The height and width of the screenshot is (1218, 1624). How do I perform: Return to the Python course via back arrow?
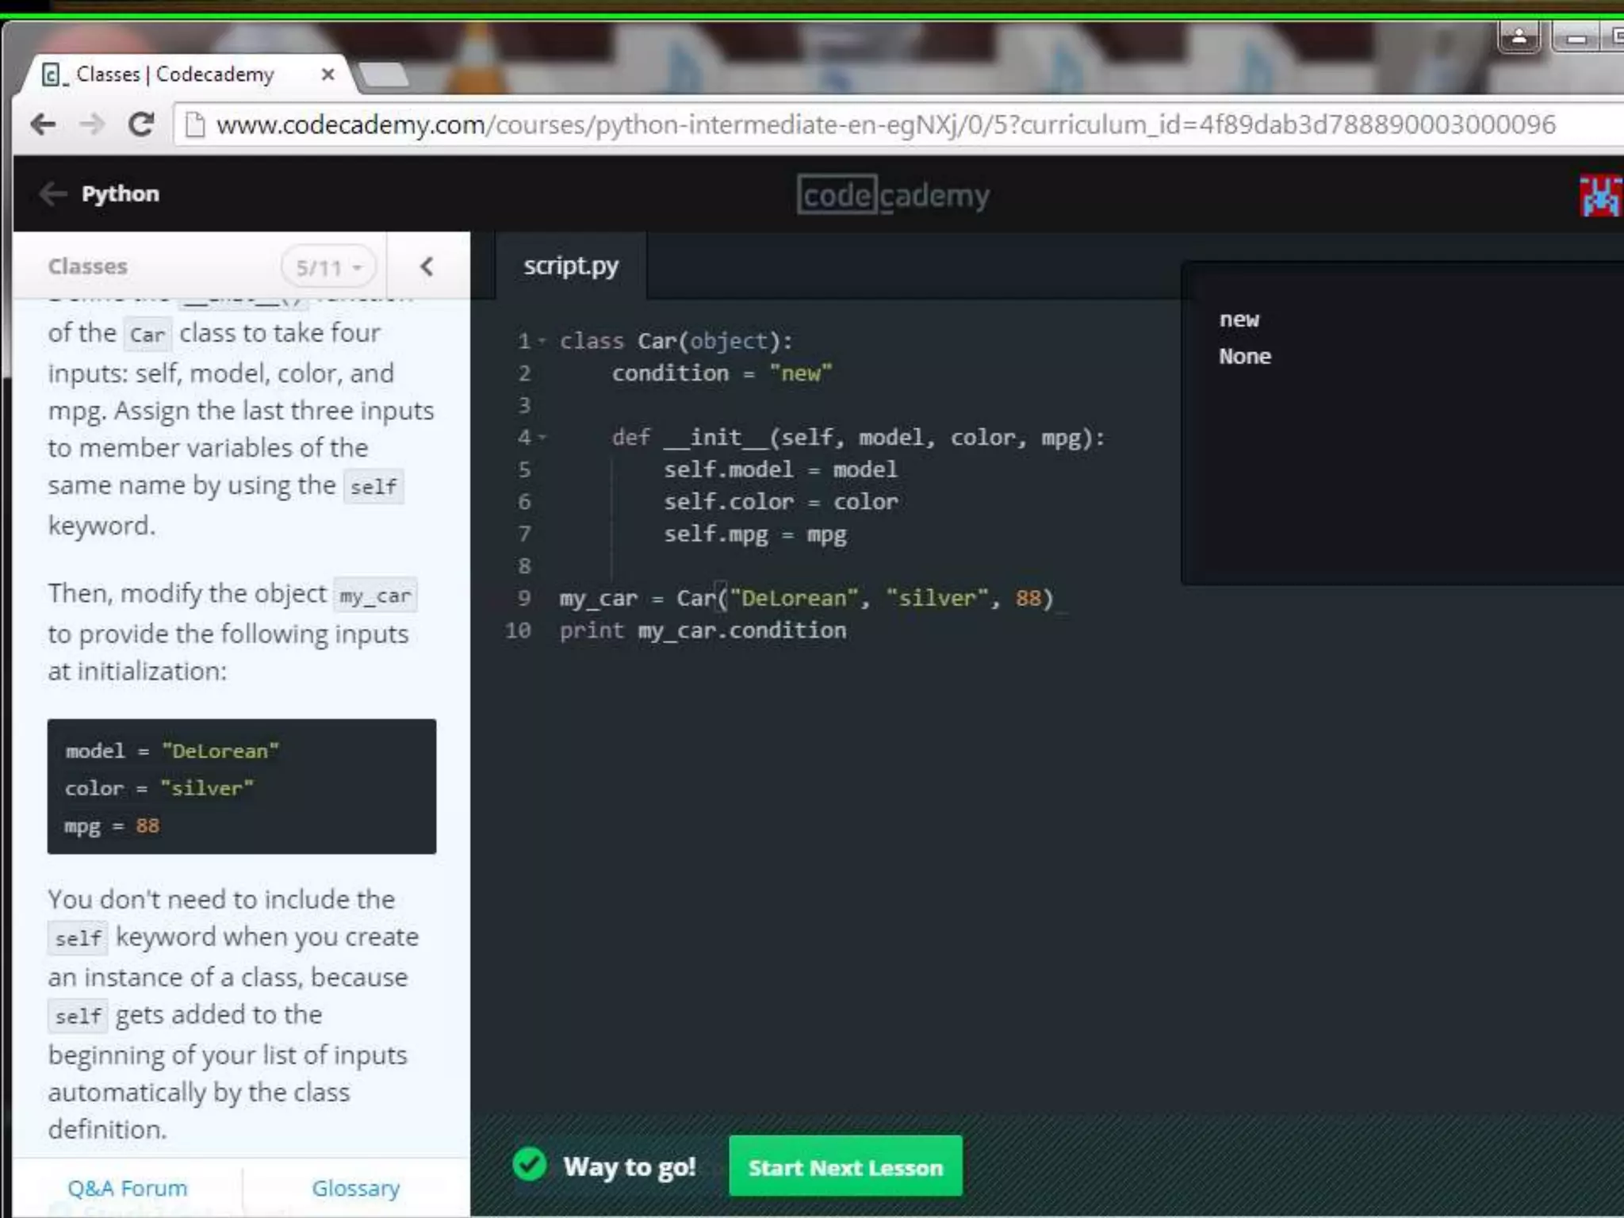coord(53,193)
